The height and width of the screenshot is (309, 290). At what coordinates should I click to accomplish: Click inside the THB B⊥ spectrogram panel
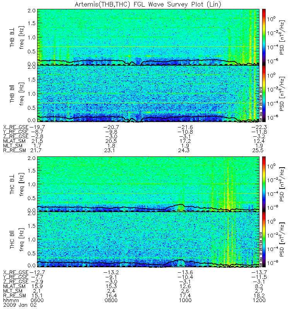[x=148, y=37]
